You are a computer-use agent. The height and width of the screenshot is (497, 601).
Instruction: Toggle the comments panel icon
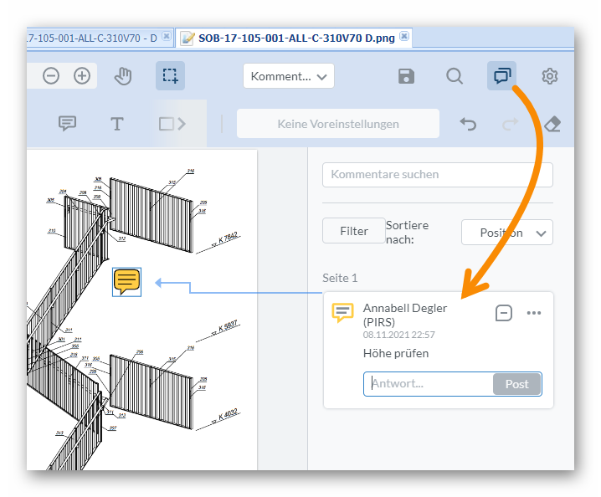(x=501, y=76)
